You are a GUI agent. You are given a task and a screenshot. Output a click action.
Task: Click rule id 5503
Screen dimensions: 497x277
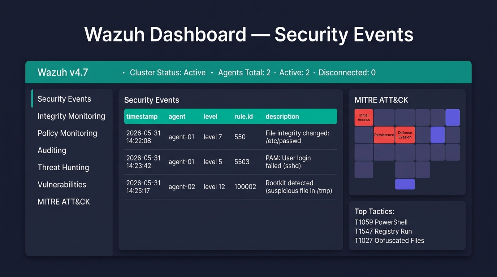point(242,162)
